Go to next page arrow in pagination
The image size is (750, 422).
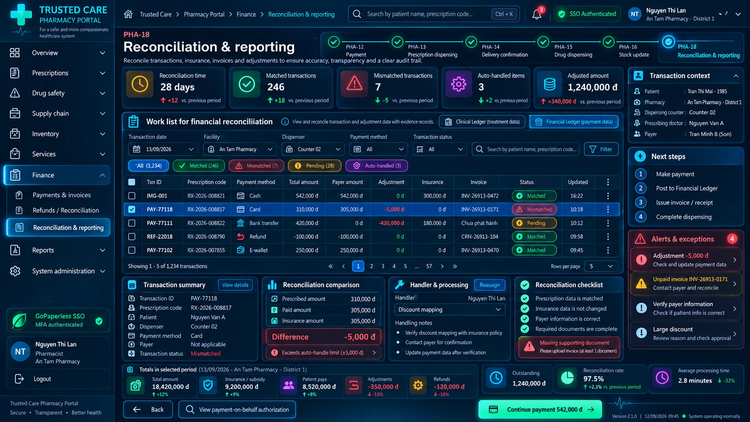[x=442, y=266]
